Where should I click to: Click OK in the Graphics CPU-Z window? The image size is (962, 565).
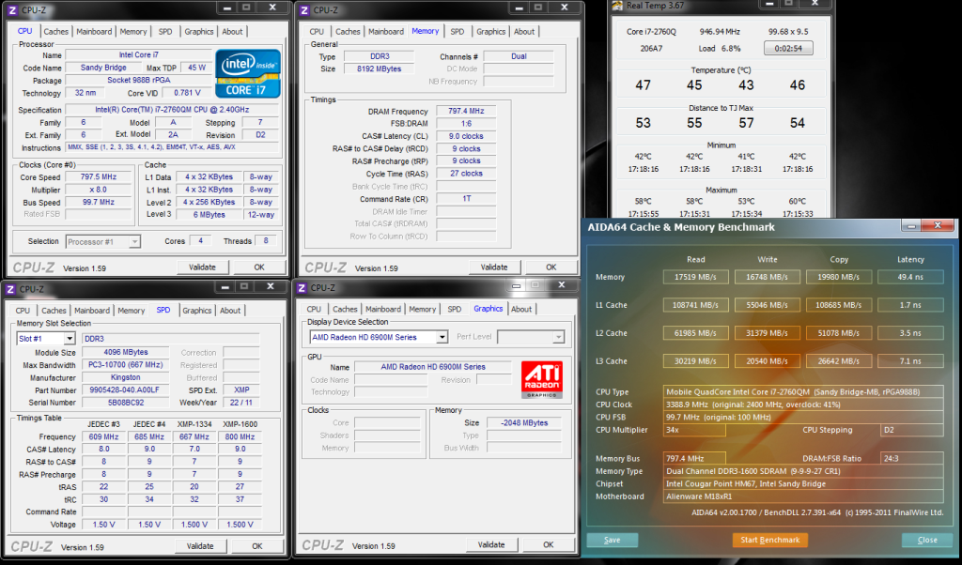[549, 544]
